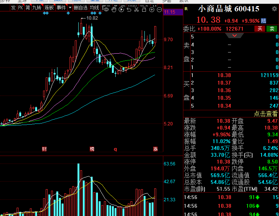Click the 总手 value 340.5万
279x216 pixels.
[220, 148]
